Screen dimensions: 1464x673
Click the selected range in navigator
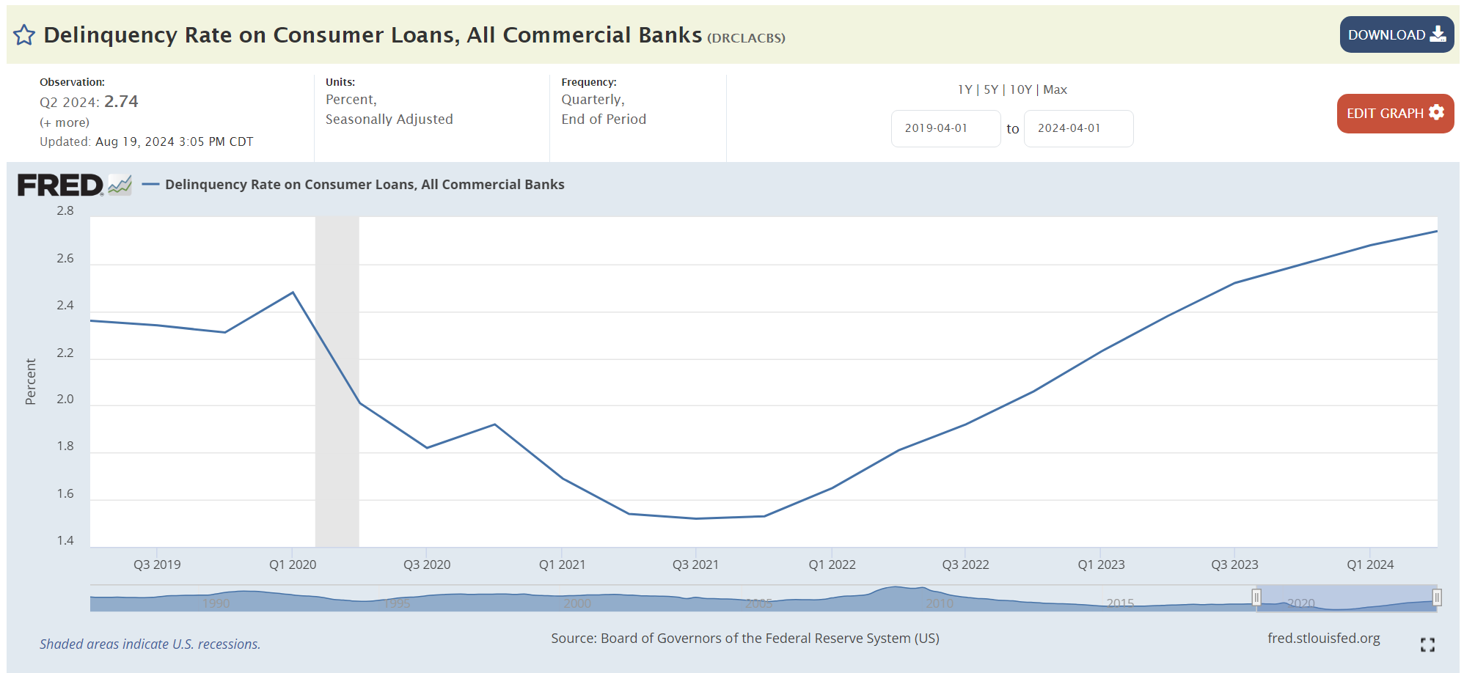click(x=1347, y=598)
